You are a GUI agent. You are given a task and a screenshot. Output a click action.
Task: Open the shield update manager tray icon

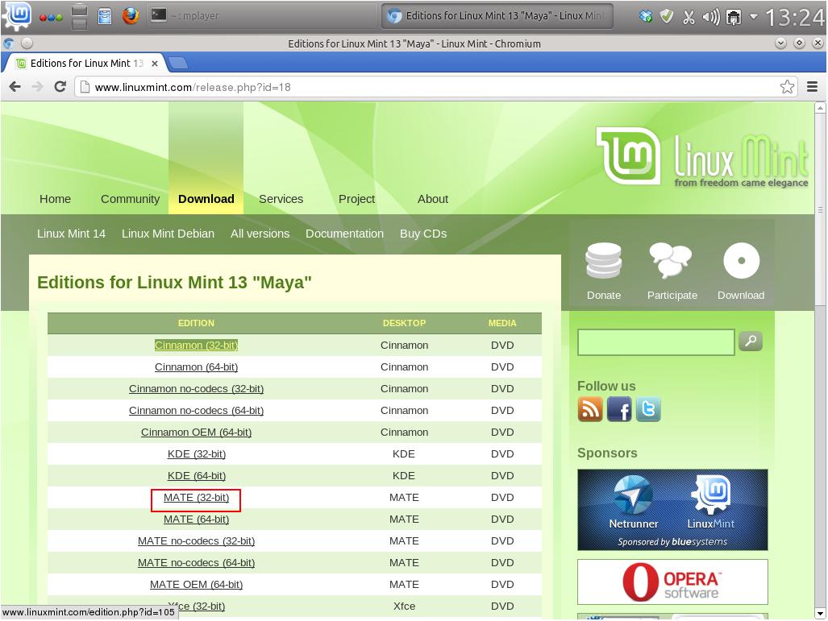coord(667,16)
